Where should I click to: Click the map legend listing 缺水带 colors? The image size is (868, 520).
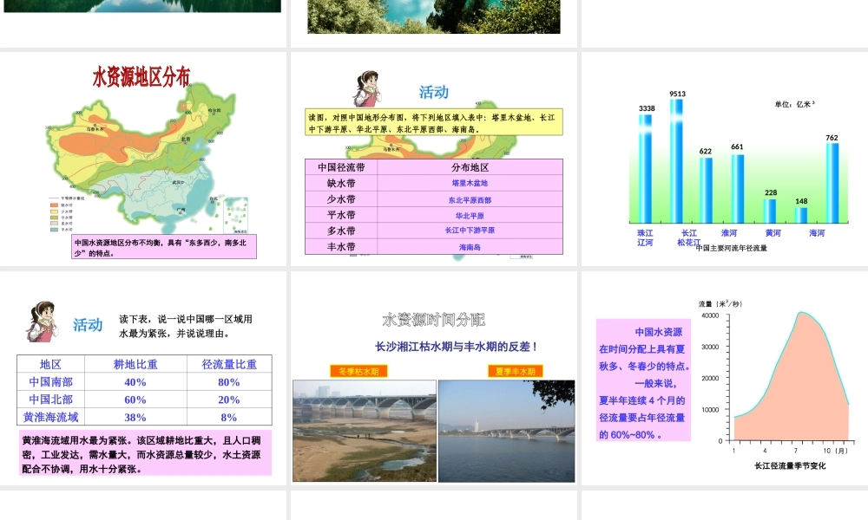67,213
